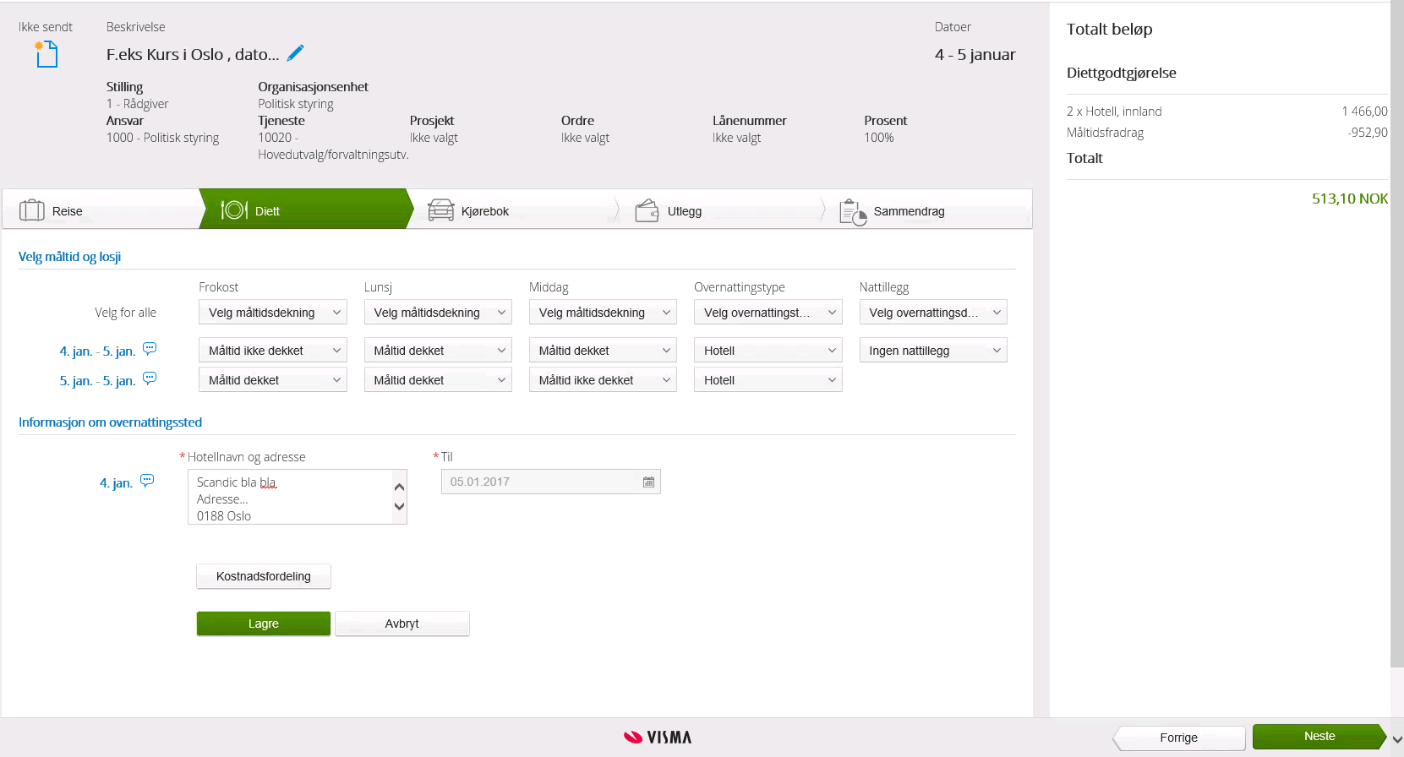This screenshot has width=1404, height=757.
Task: Click the total amount 513,10 NOK
Action: [x=1350, y=199]
